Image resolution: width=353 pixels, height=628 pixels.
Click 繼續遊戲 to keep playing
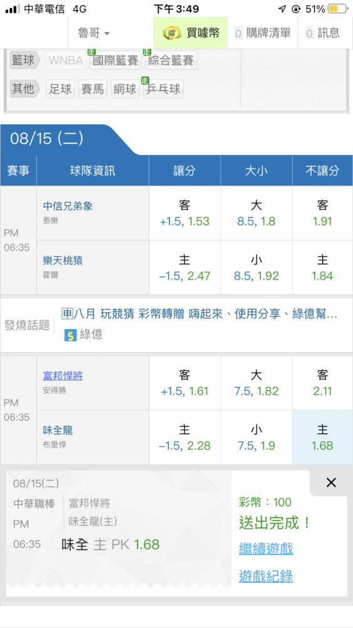point(266,548)
